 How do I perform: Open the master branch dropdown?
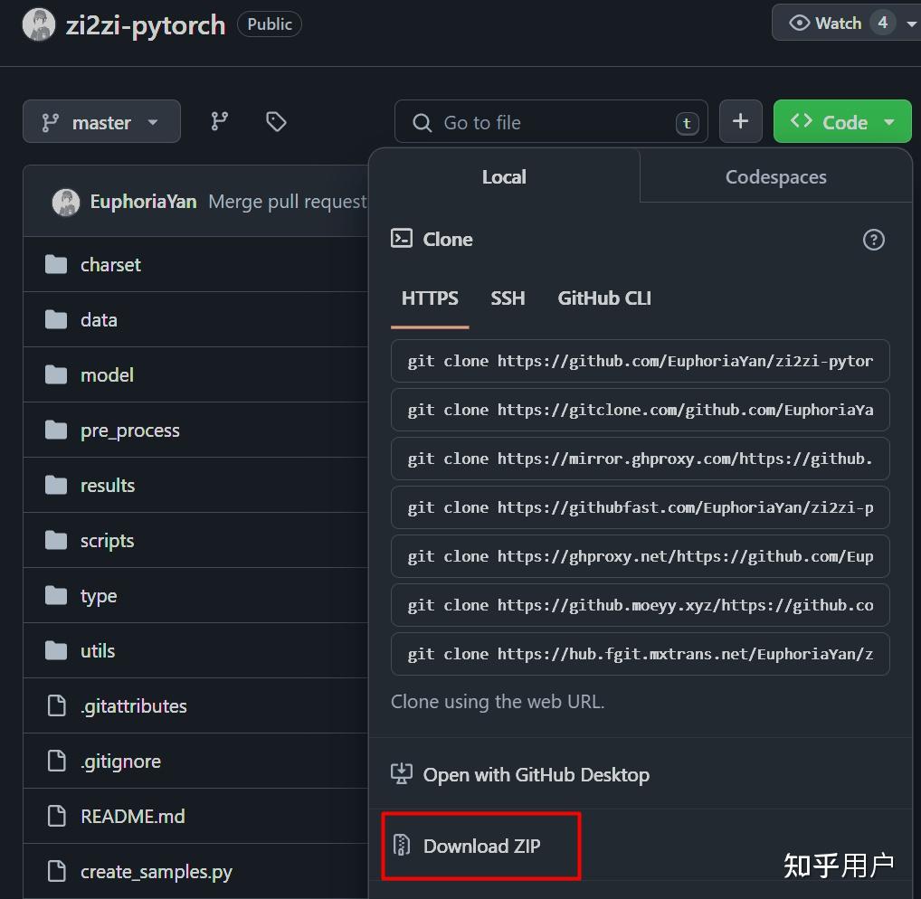[100, 120]
